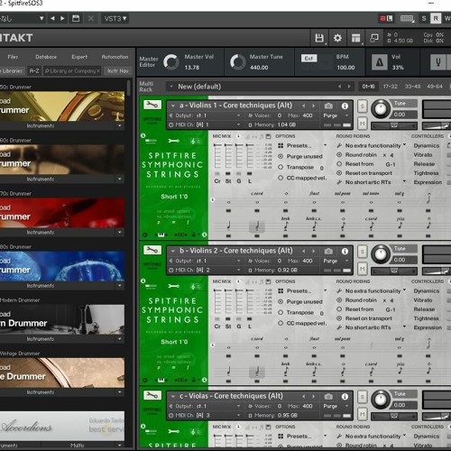Viewport: 451px width, 451px height.
Task: Click the camera snapshot icon on Violins 2
Action: 328,251
